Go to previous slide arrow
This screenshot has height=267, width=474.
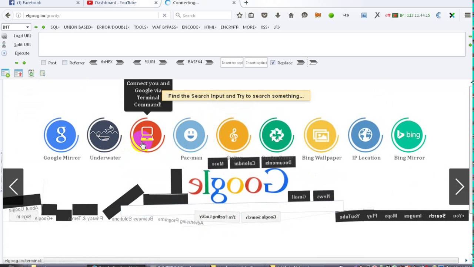click(x=13, y=187)
